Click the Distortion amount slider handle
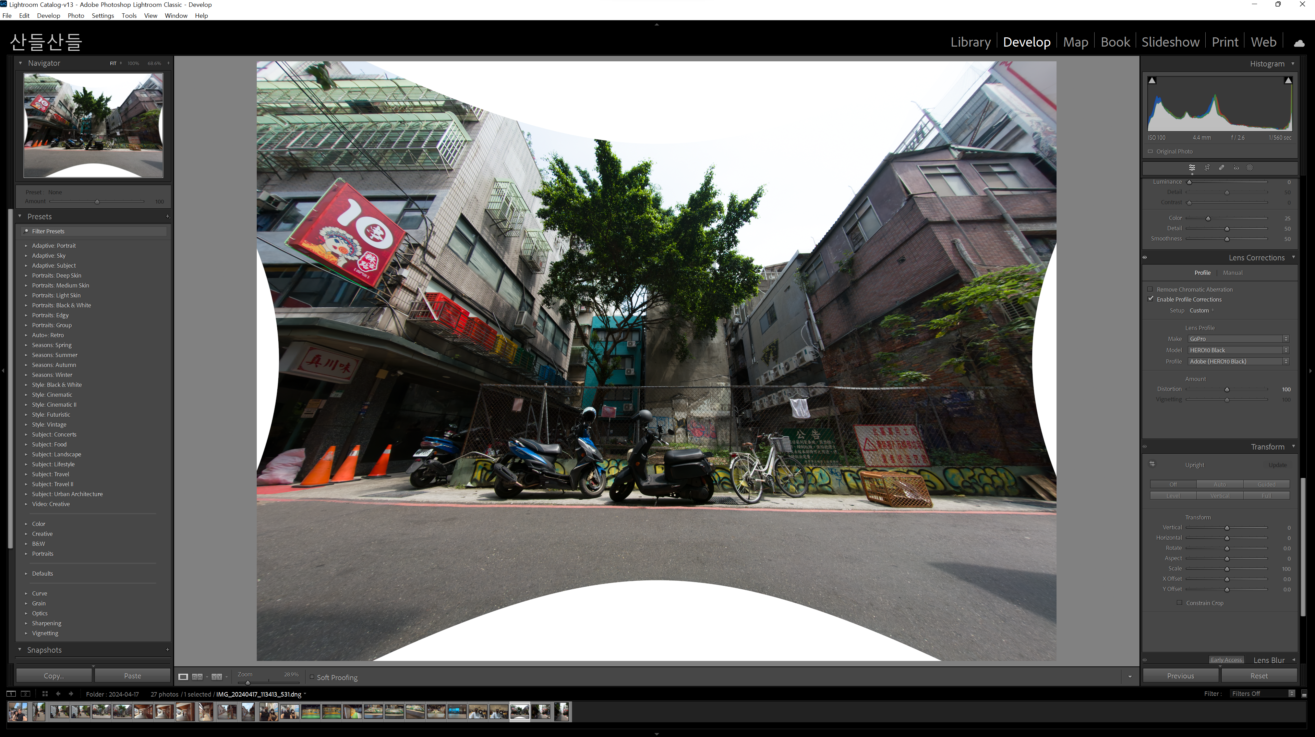 pos(1227,390)
